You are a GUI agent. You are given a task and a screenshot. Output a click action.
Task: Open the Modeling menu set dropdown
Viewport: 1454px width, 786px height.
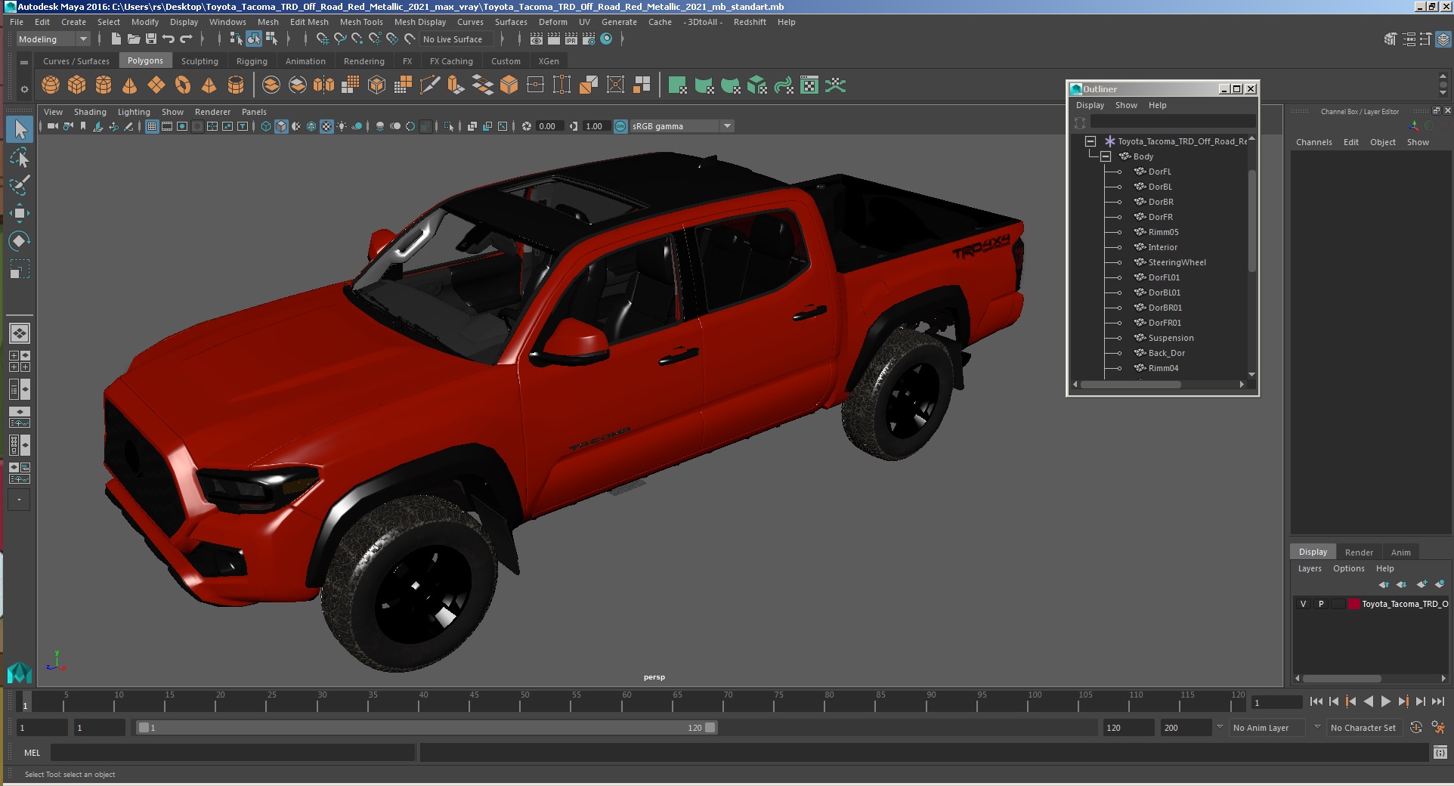(53, 39)
